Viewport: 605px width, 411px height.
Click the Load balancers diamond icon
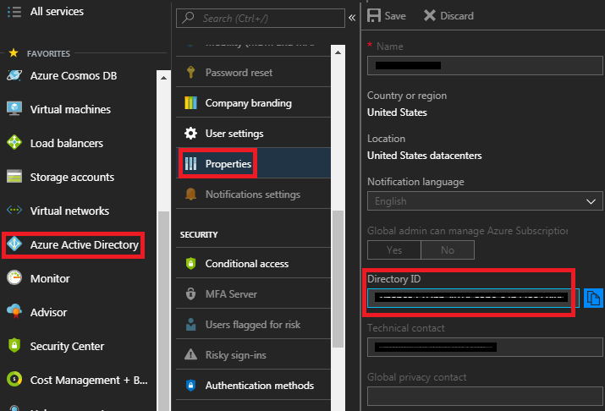(14, 142)
